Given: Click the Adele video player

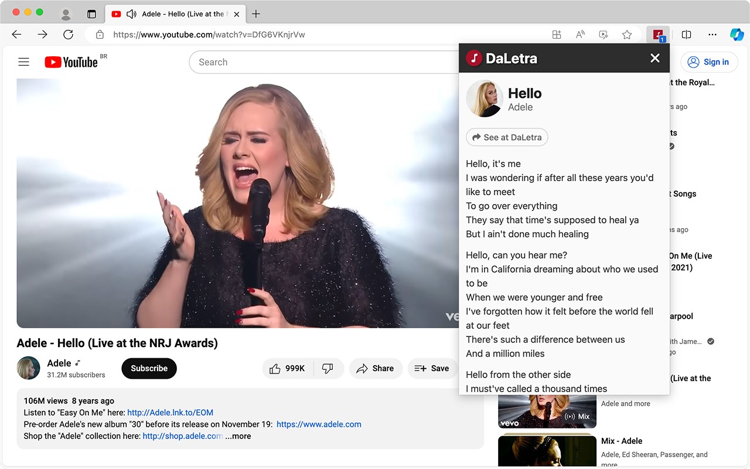Looking at the screenshot, I should coord(238,203).
